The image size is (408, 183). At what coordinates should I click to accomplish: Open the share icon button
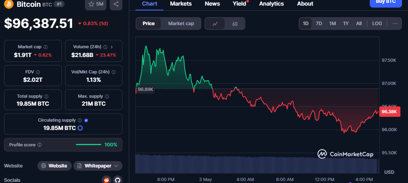[116, 4]
